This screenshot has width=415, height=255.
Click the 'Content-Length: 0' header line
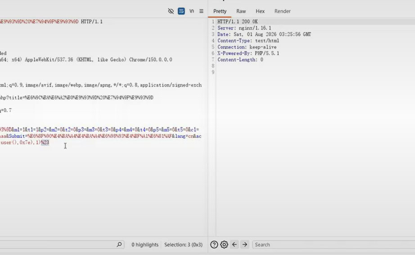click(x=240, y=60)
